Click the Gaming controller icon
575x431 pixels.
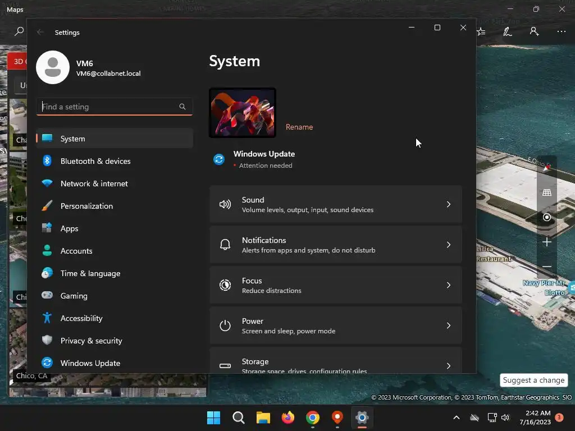[47, 295]
